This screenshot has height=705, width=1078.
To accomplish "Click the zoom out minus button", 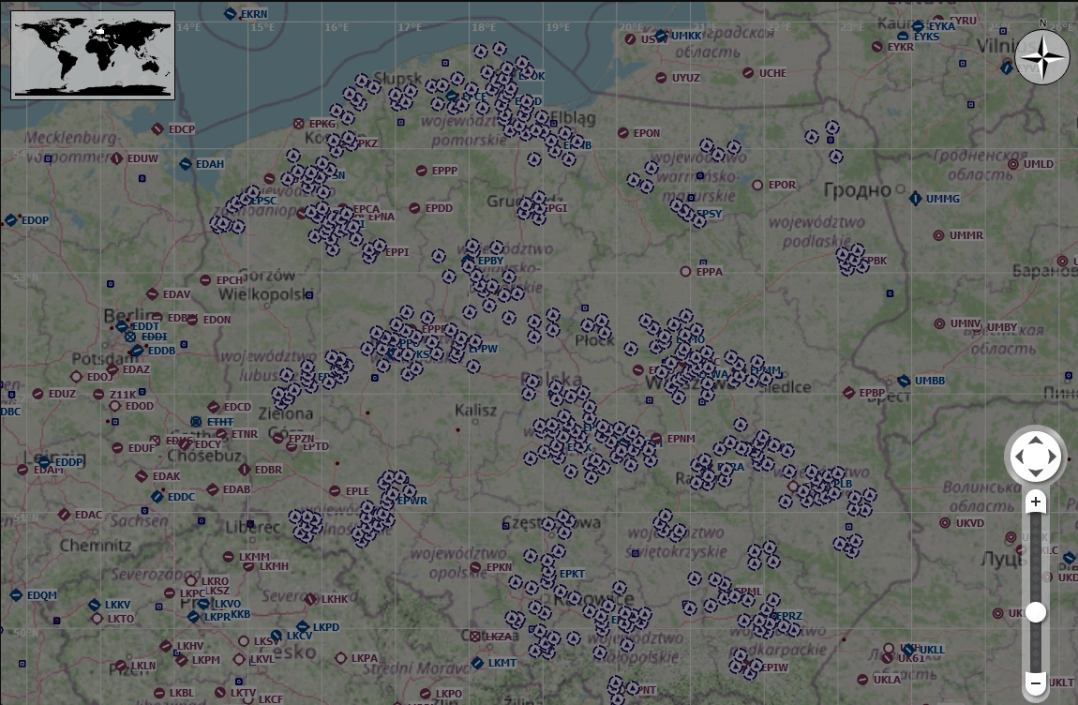I will click(x=1036, y=683).
